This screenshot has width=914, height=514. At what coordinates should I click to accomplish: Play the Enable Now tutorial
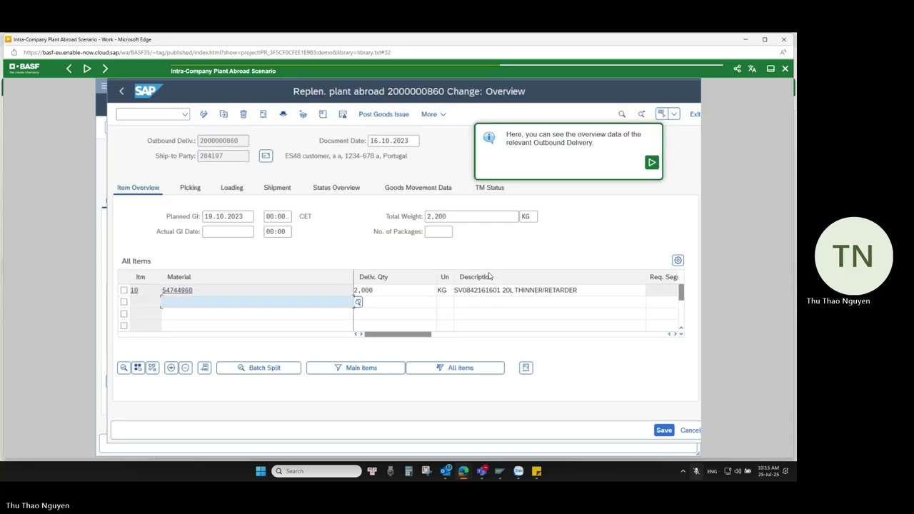pos(87,69)
